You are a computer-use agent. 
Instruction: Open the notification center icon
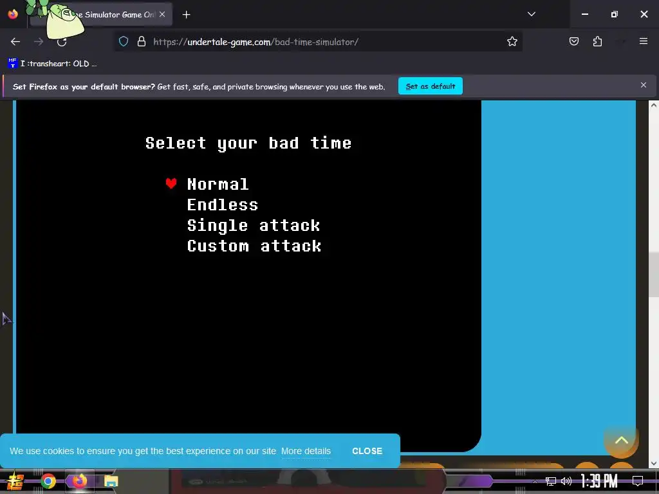638,481
